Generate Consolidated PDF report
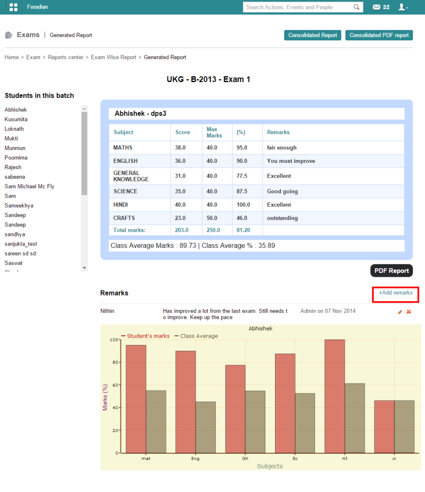Screen dimensions: 425x492 tap(379, 35)
